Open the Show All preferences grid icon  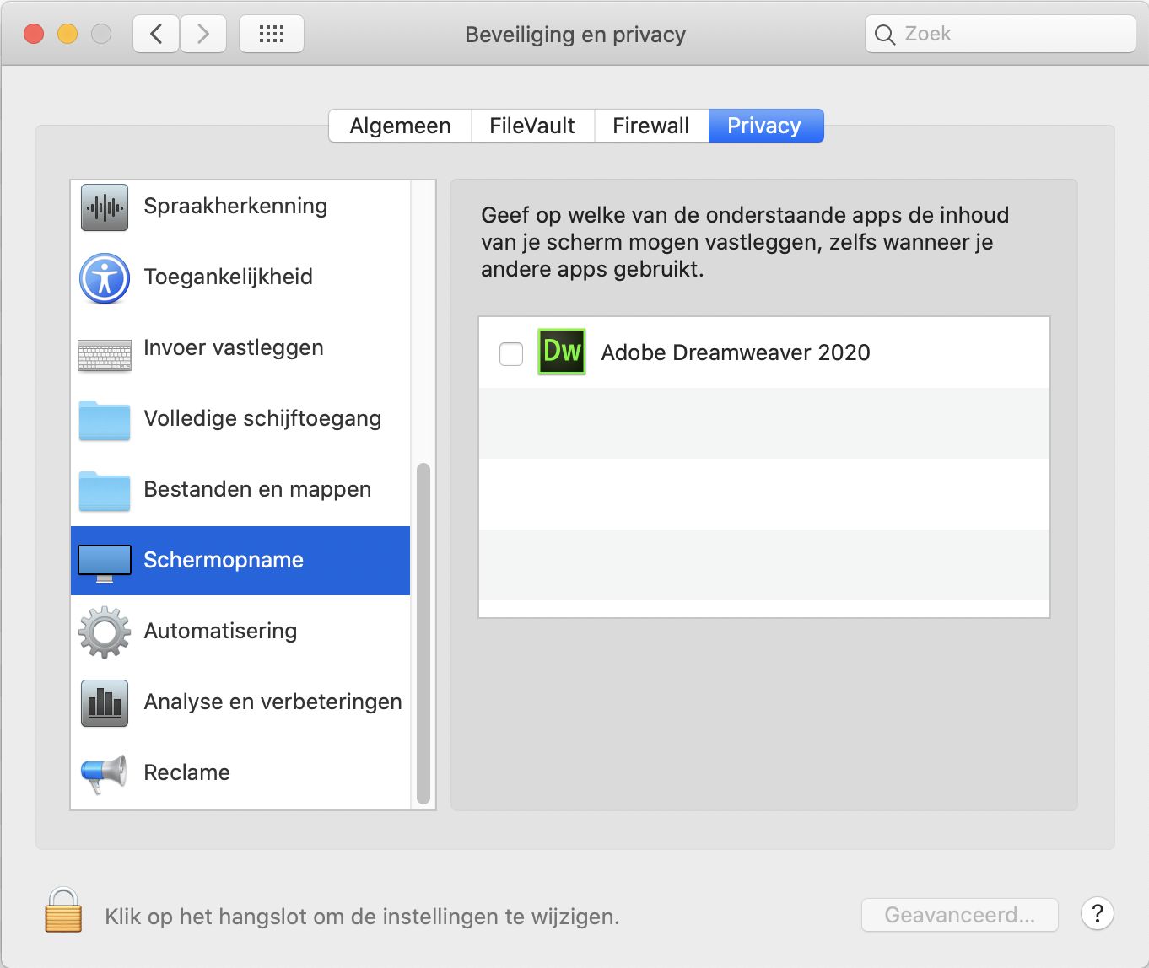click(271, 34)
